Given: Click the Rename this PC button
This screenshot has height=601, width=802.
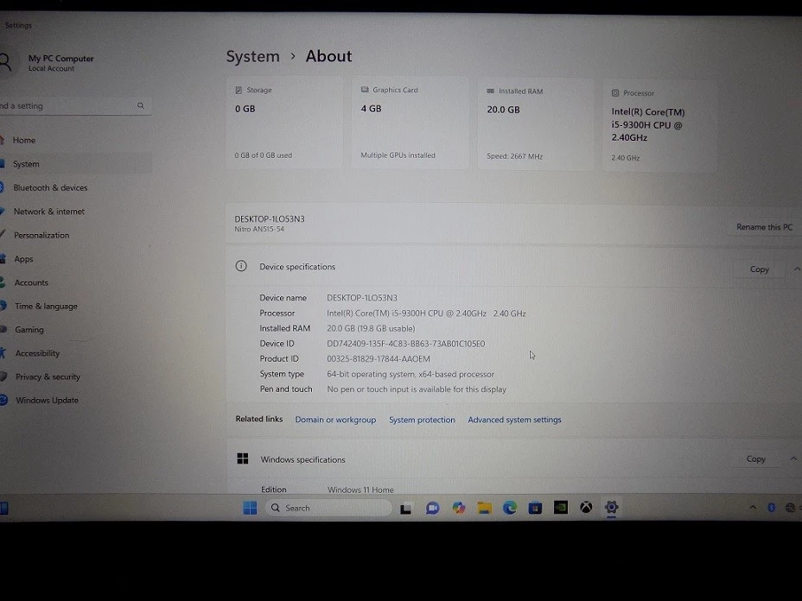Looking at the screenshot, I should [x=764, y=227].
